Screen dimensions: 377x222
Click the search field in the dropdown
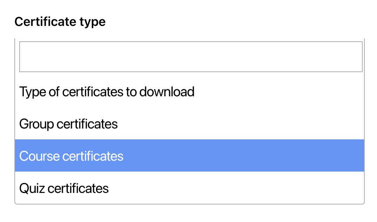[191, 57]
